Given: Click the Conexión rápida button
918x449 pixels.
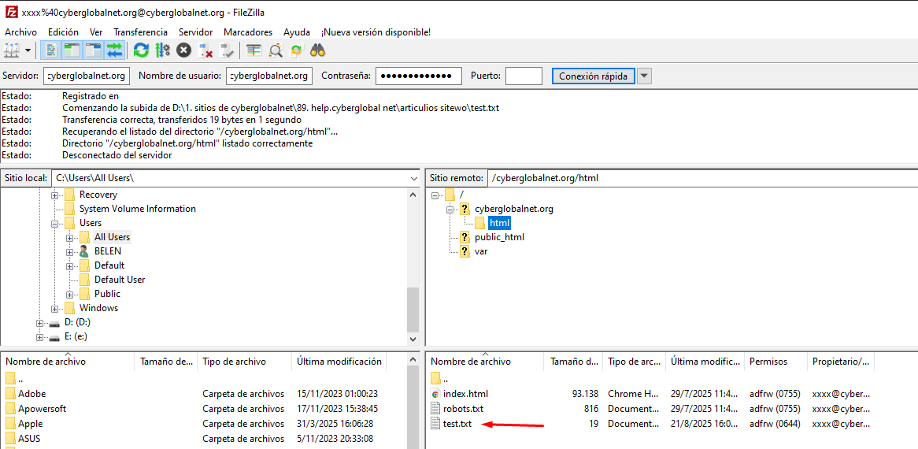Looking at the screenshot, I should (x=593, y=76).
